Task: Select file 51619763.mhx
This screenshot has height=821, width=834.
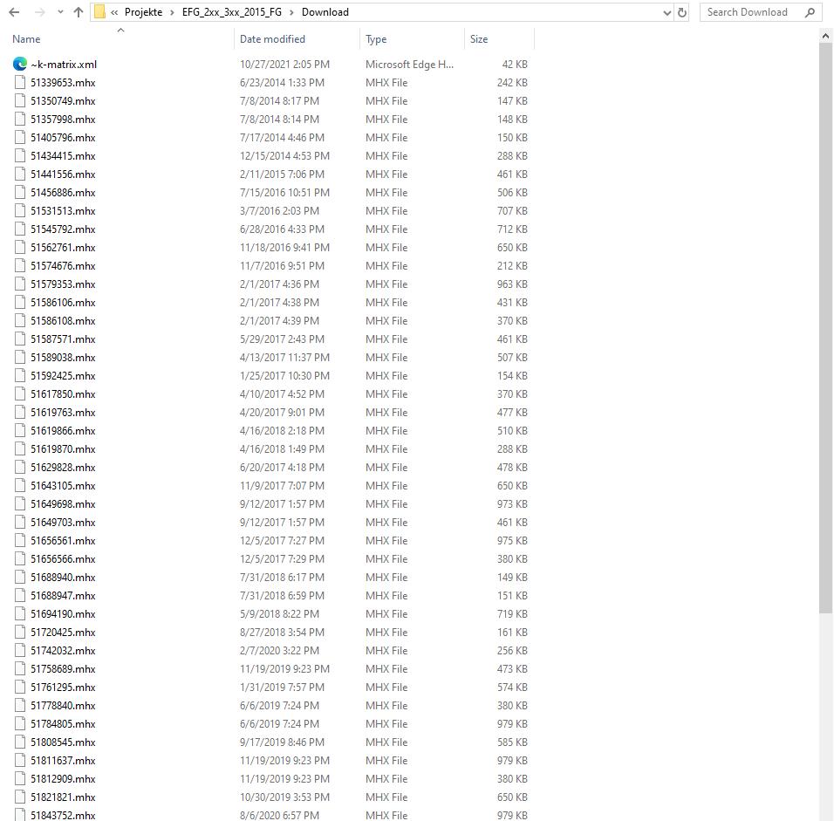Action: click(x=63, y=413)
